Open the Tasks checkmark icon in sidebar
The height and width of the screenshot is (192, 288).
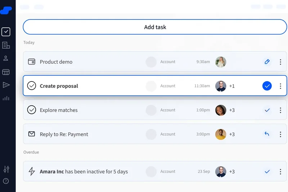[x=6, y=32]
